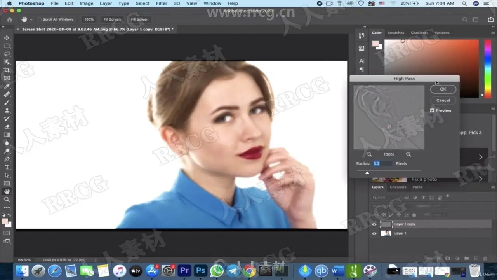Switch foreground and background colors
Viewport: 497px width, 280px height.
point(9,215)
